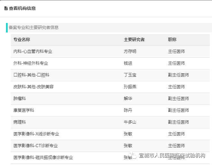Viewport: 212px width, 165px height.
Task: Click 副主任医师 in the 牛多山 row
Action: 178,122
